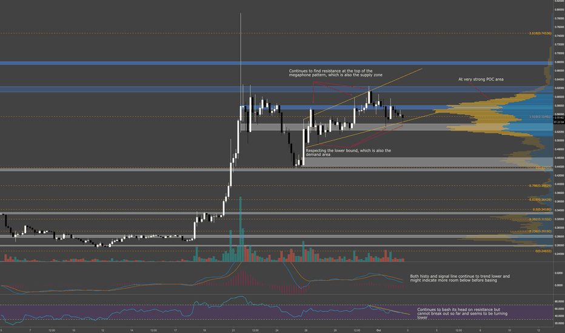Select the 0.618(0.36428) Fibonacci level label
565x333 pixels.
click(x=540, y=199)
